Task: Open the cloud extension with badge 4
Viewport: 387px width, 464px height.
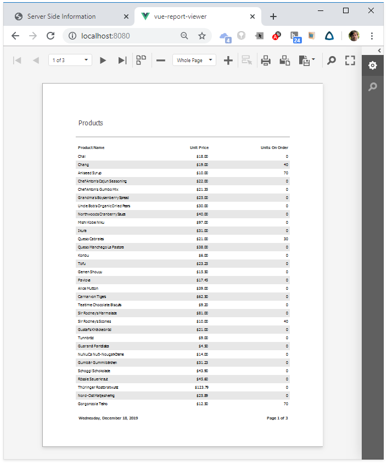Action: coord(226,37)
